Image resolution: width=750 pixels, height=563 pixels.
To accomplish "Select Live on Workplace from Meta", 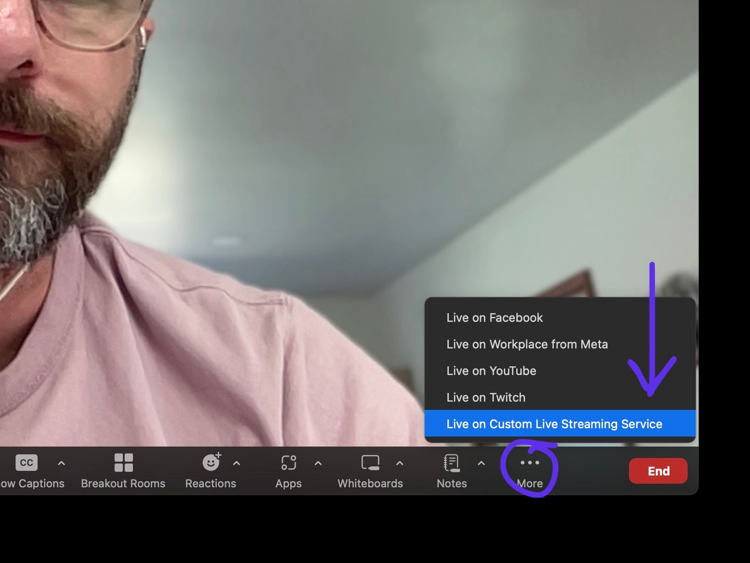I will pos(560,344).
